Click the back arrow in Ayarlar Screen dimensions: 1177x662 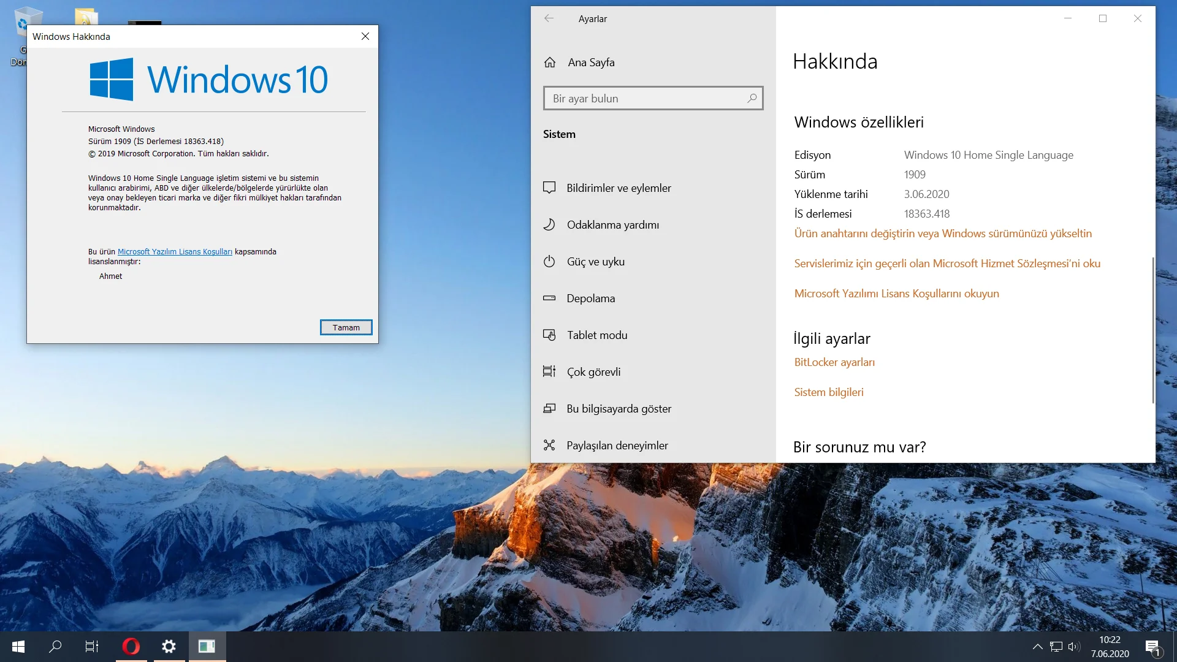(549, 18)
